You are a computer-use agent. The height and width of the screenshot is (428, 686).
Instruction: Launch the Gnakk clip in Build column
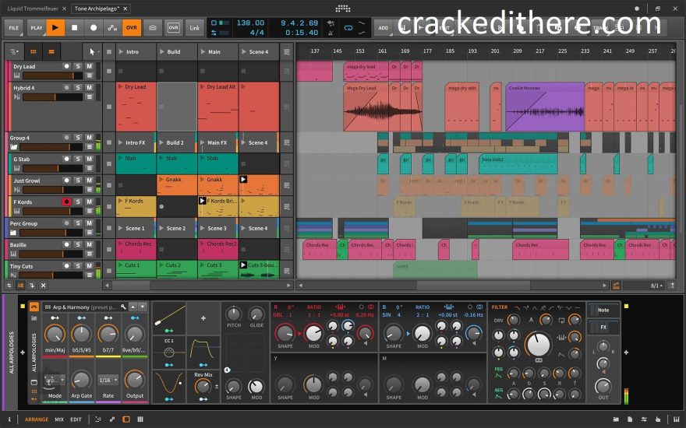[x=177, y=184]
